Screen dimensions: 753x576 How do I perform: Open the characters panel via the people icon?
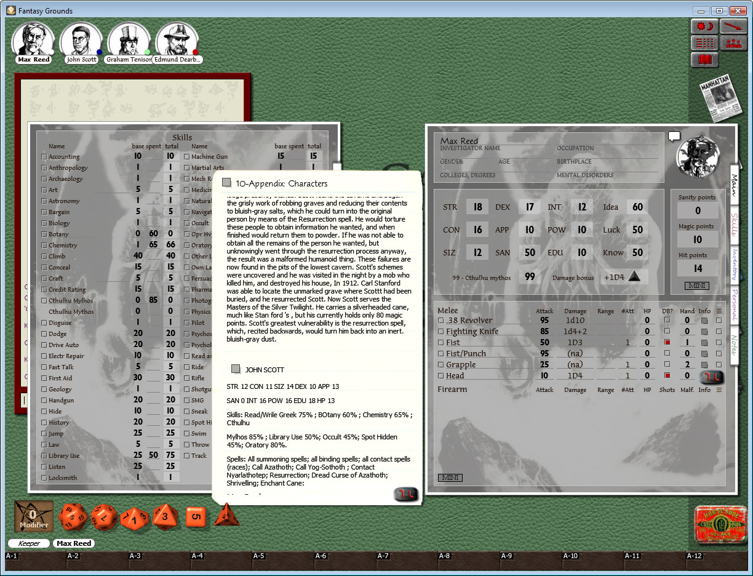click(733, 43)
